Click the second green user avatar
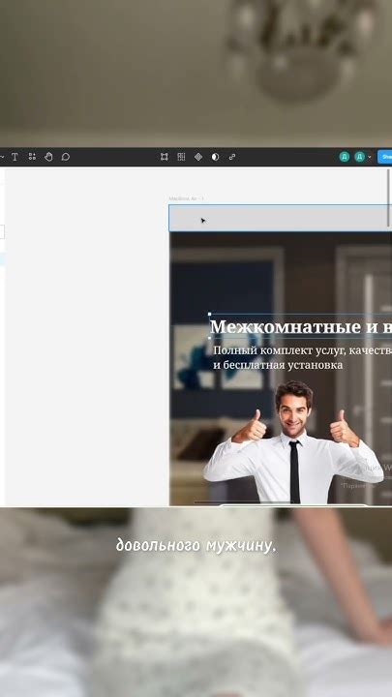 tap(359, 157)
